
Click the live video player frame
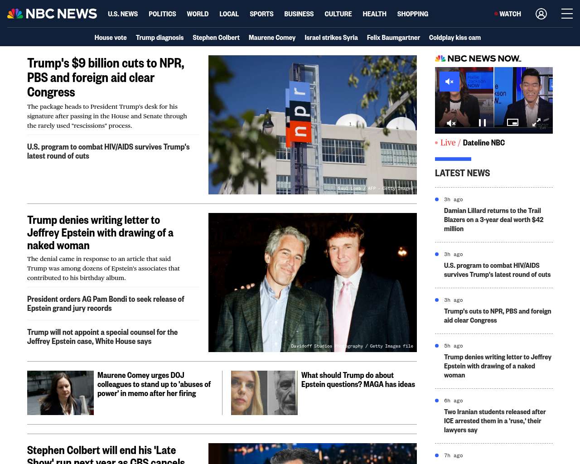[494, 100]
